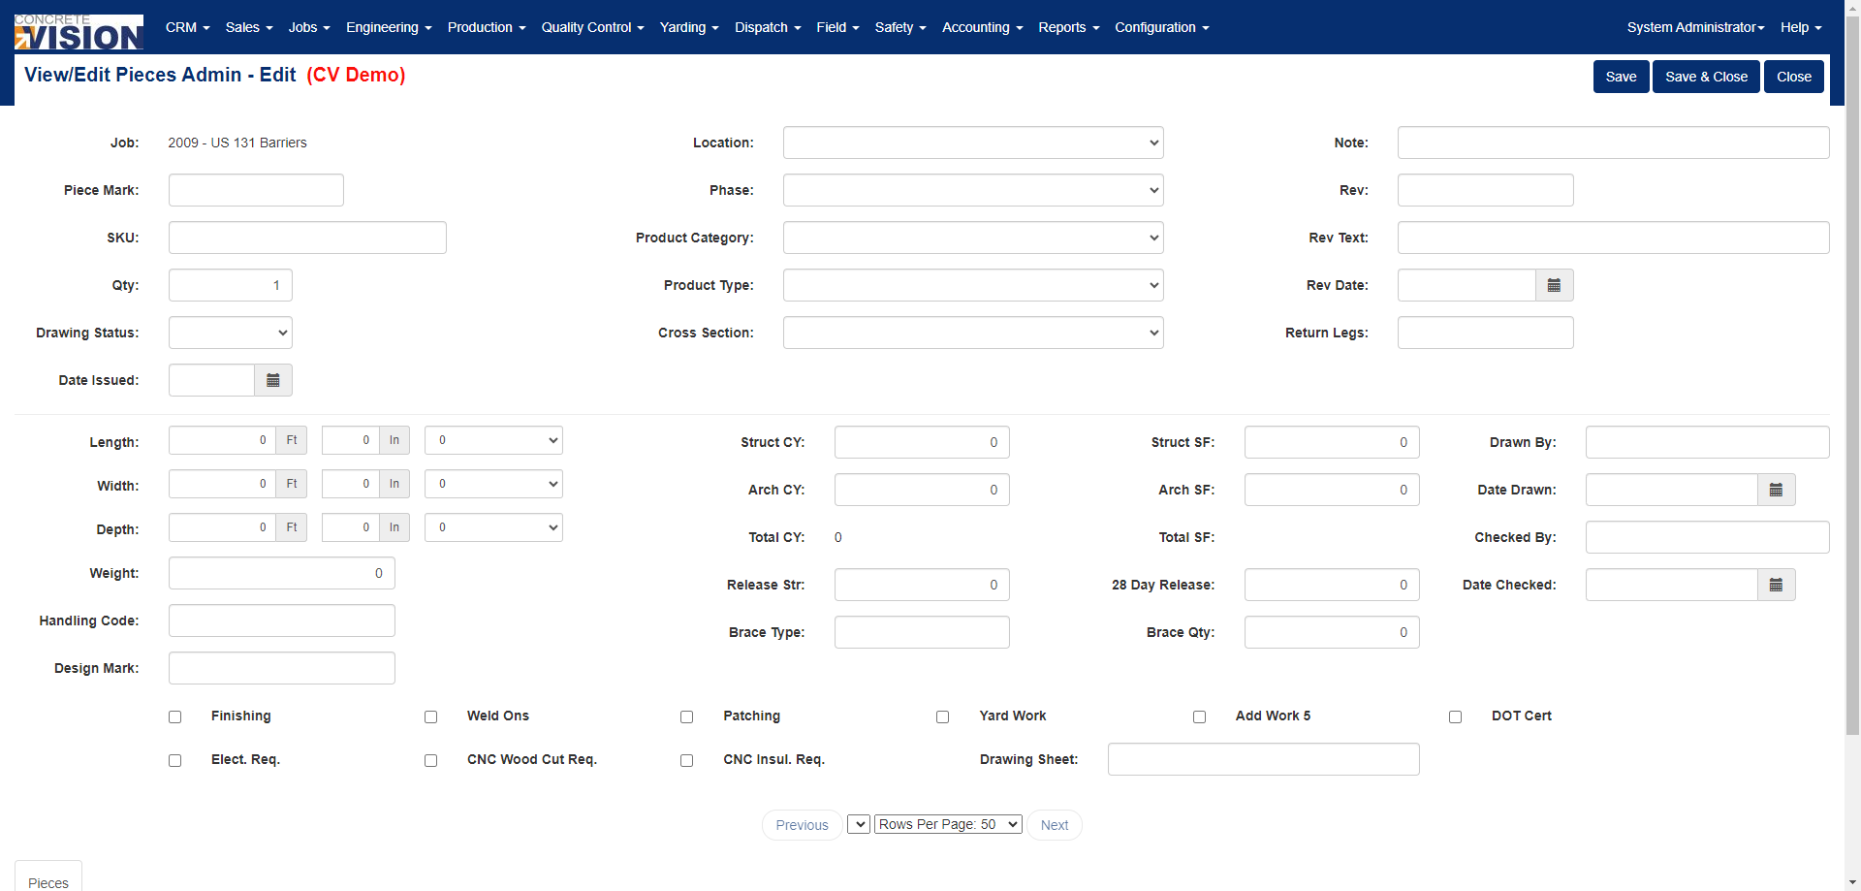Toggle the Add Work 5 checkbox
This screenshot has height=891, width=1861.
1200,717
